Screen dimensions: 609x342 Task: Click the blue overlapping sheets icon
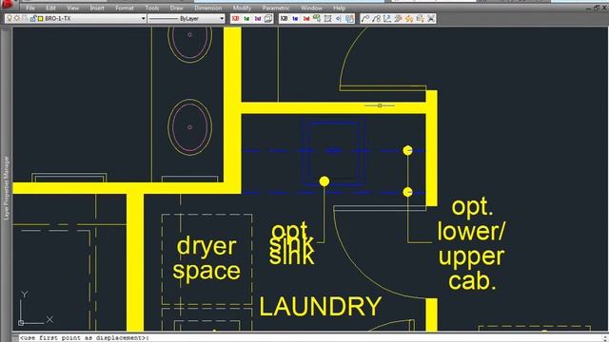coord(349,18)
